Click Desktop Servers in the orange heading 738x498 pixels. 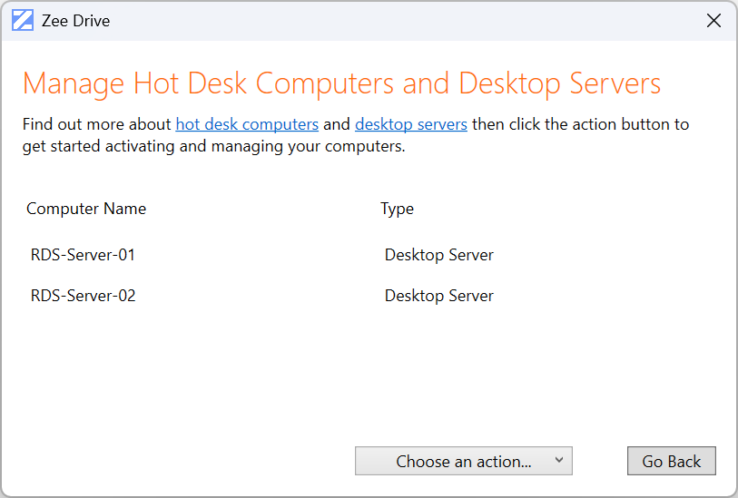pyautogui.click(x=560, y=84)
